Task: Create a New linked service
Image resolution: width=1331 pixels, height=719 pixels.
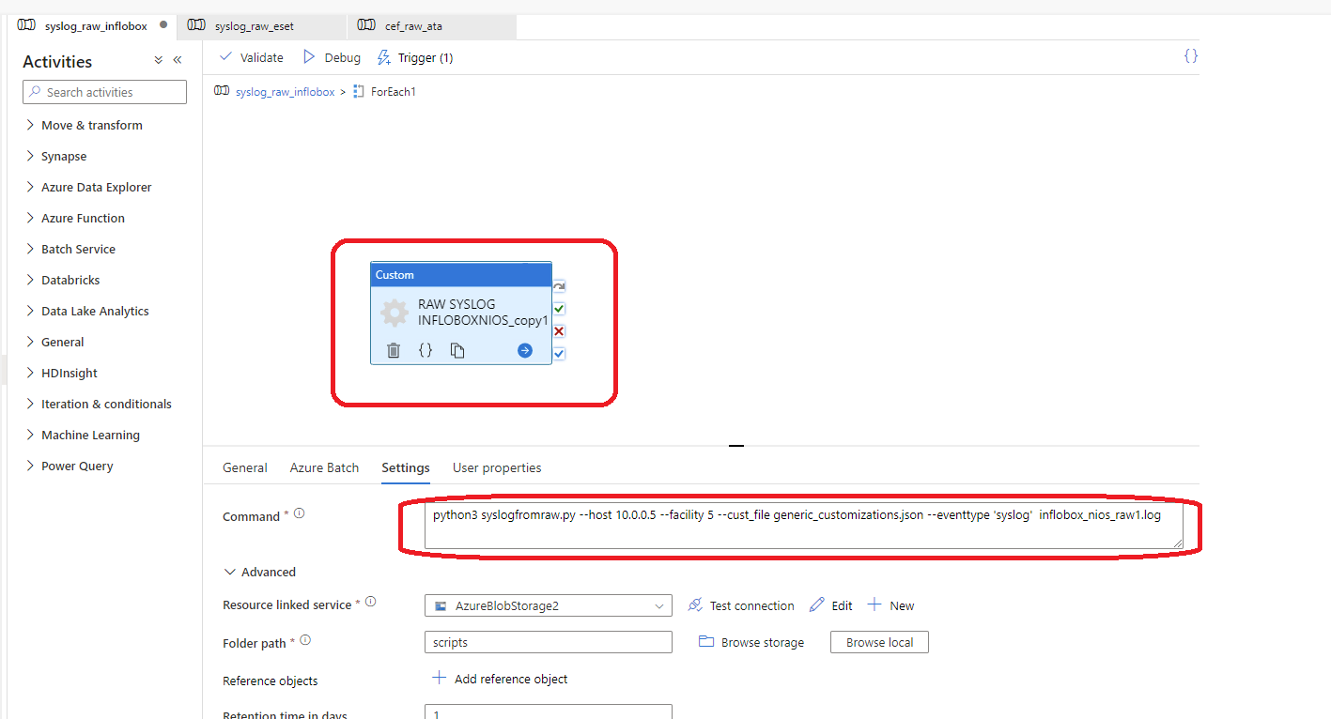Action: (890, 605)
